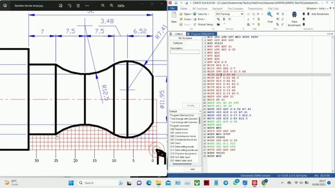Expand the ISO Turning file type dropdown
Screen dimensions: 335x188
click(x=242, y=14)
